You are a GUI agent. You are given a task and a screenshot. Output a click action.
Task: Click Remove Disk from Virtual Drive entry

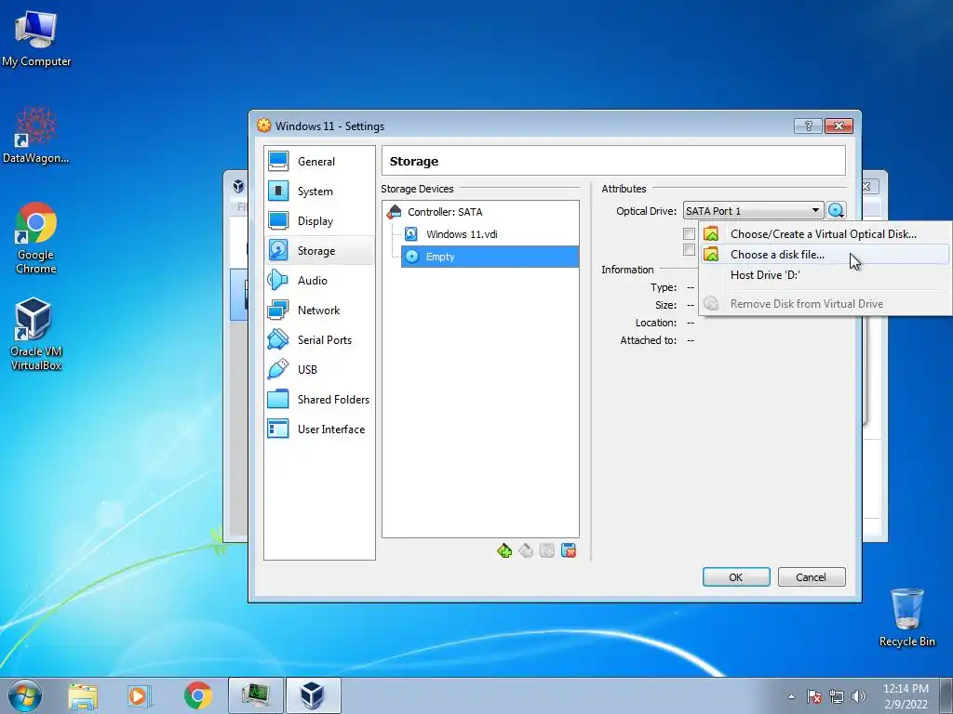click(825, 304)
